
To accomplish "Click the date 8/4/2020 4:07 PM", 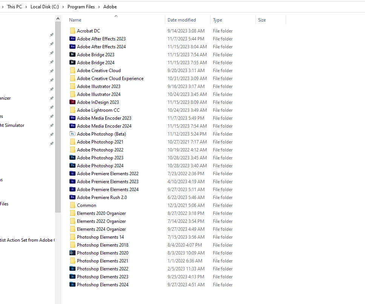I will pyautogui.click(x=185, y=245).
